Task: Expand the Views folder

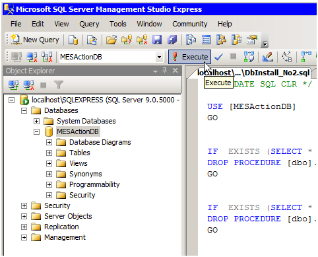Action: [49, 164]
